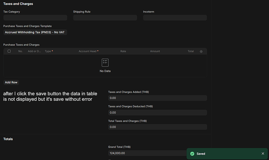Click the No Data placeholder icon

click(105, 63)
